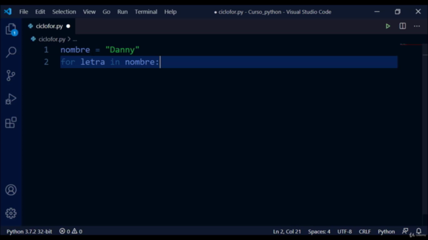The width and height of the screenshot is (428, 240).
Task: Select language mode Python
Action: (x=387, y=231)
